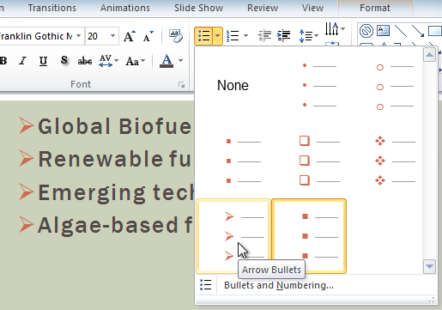The height and width of the screenshot is (310, 442).
Task: Toggle Strikethrough formatting
Action: (x=85, y=61)
